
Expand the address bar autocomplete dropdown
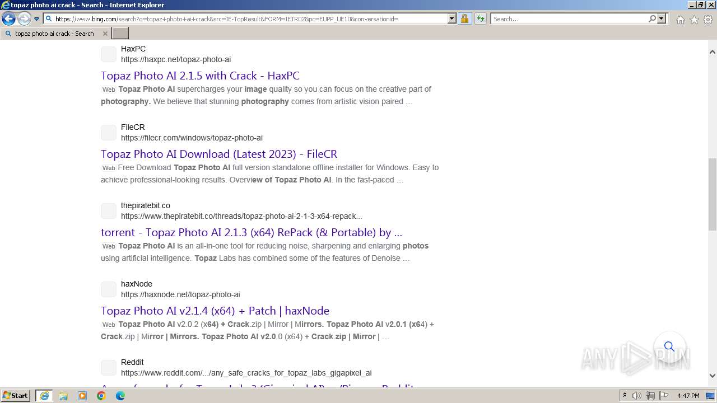pyautogui.click(x=452, y=19)
